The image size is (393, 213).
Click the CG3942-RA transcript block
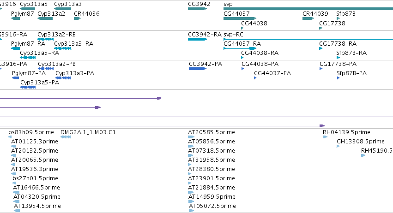tap(198, 39)
